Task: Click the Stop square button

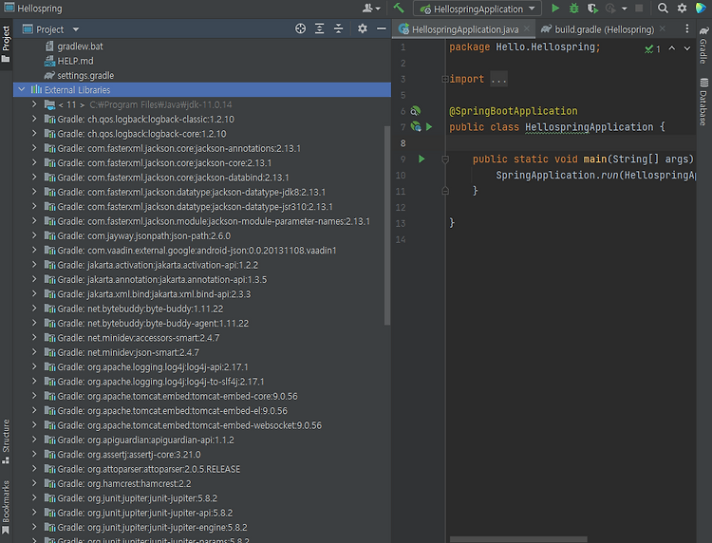Action: point(639,9)
